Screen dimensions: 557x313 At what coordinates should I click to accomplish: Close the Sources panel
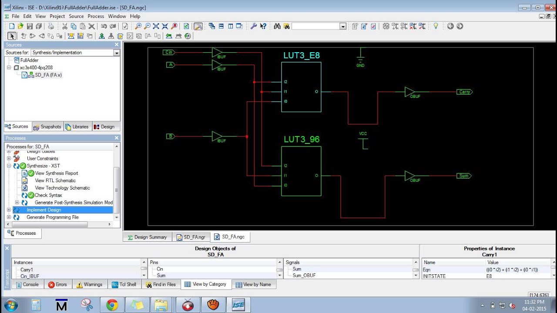coord(117,45)
